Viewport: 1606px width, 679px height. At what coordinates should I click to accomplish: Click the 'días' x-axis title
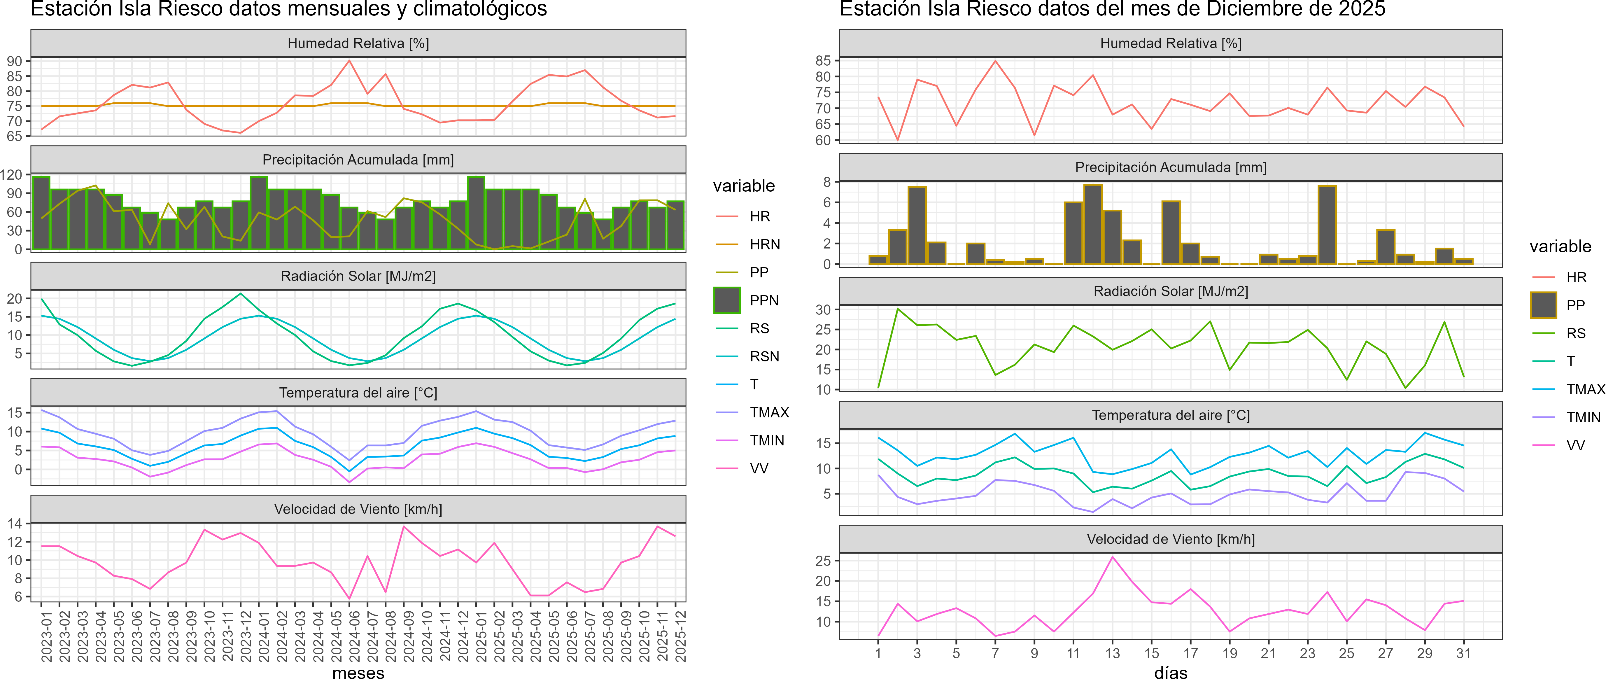tap(1170, 672)
